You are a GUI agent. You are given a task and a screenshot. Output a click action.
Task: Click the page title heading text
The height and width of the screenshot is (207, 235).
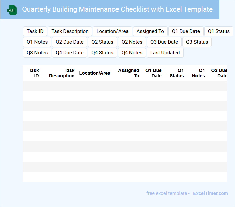point(117,9)
